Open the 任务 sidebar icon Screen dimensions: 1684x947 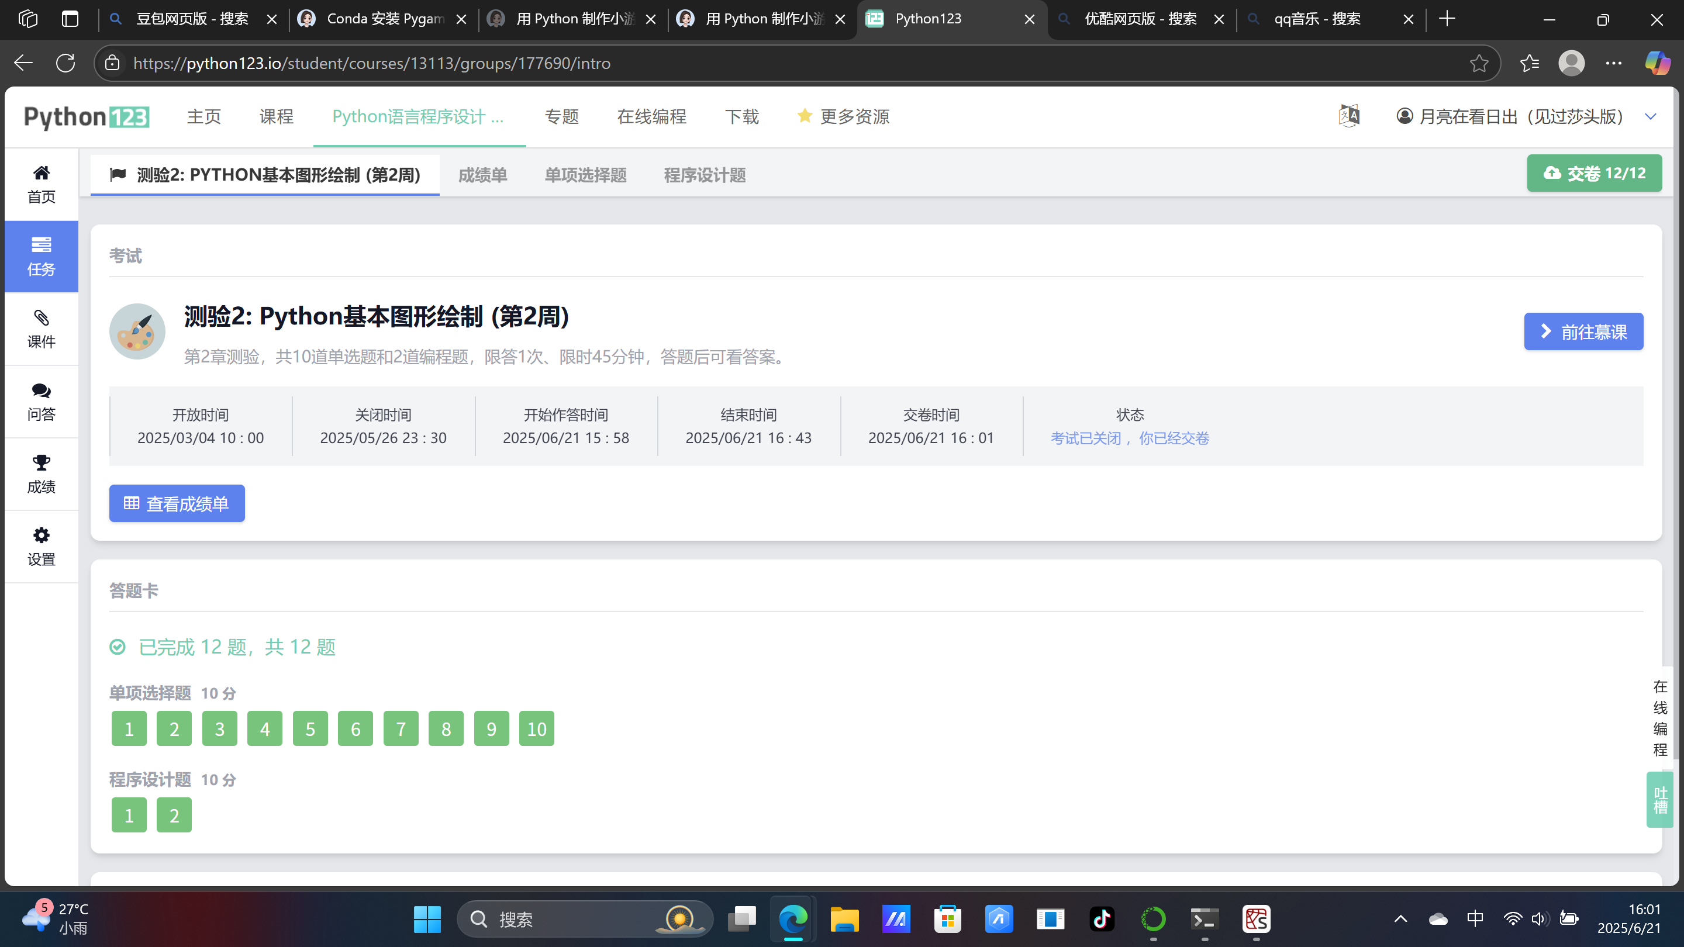pos(41,255)
